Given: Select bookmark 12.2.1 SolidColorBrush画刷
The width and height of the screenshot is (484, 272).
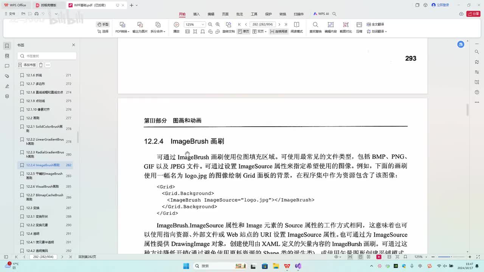Looking at the screenshot, I should coord(45,129).
